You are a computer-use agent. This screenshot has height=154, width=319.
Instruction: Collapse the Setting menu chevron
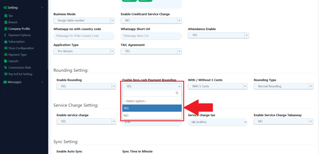click(42, 7)
